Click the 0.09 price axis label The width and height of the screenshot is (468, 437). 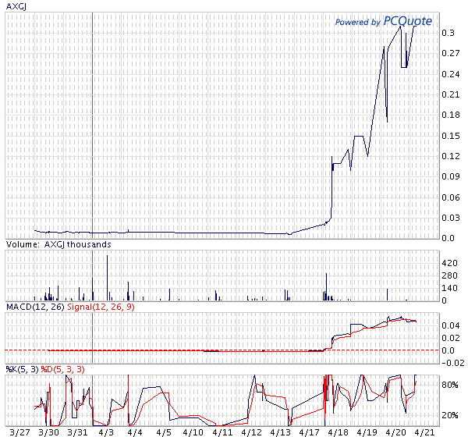coord(451,176)
